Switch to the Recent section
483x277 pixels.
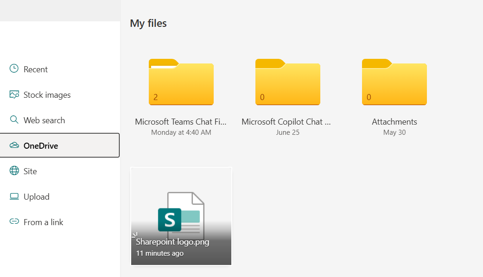tap(35, 69)
